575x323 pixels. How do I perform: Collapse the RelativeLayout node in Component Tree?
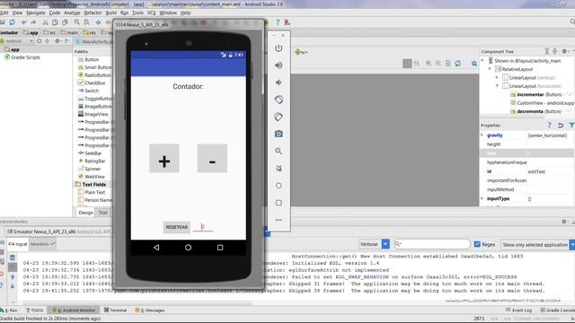click(490, 69)
